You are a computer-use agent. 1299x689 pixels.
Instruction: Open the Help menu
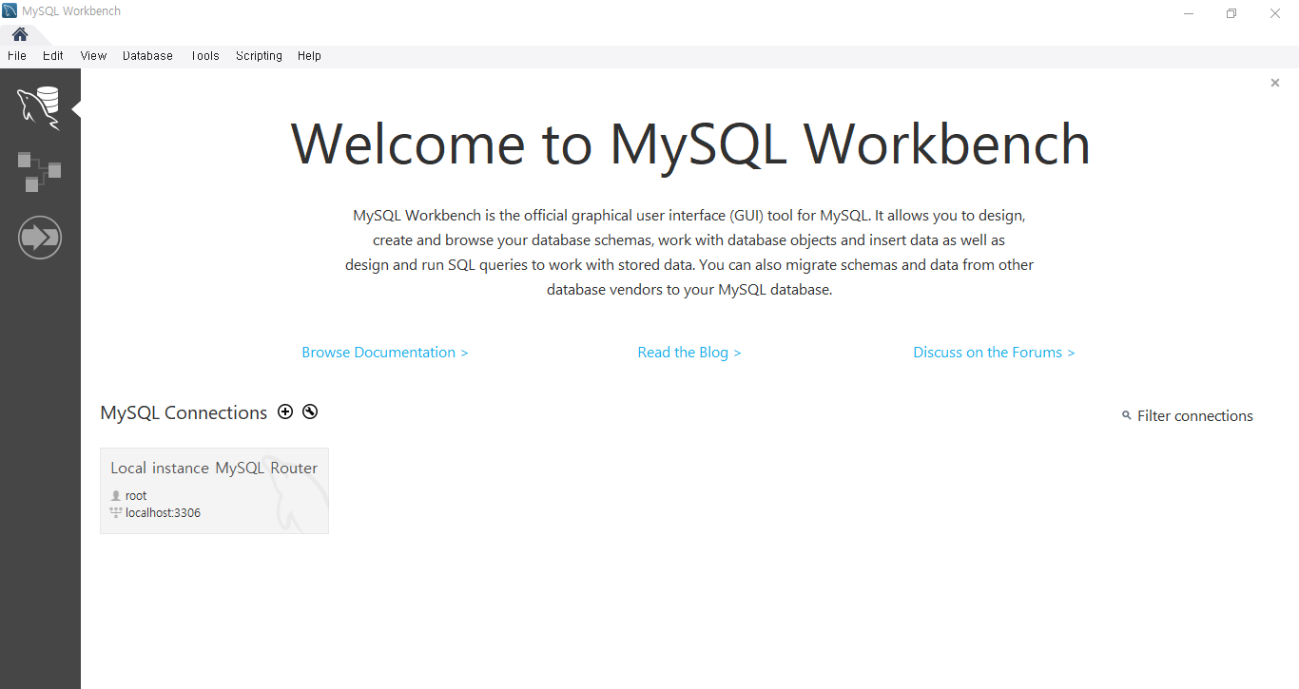point(309,56)
